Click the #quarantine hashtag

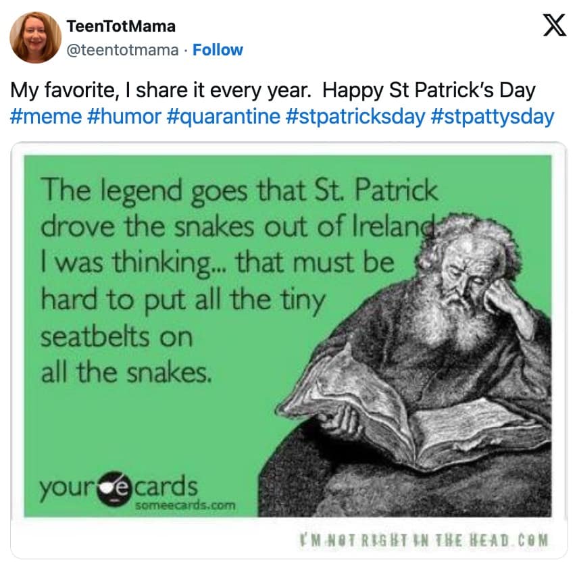(x=224, y=116)
